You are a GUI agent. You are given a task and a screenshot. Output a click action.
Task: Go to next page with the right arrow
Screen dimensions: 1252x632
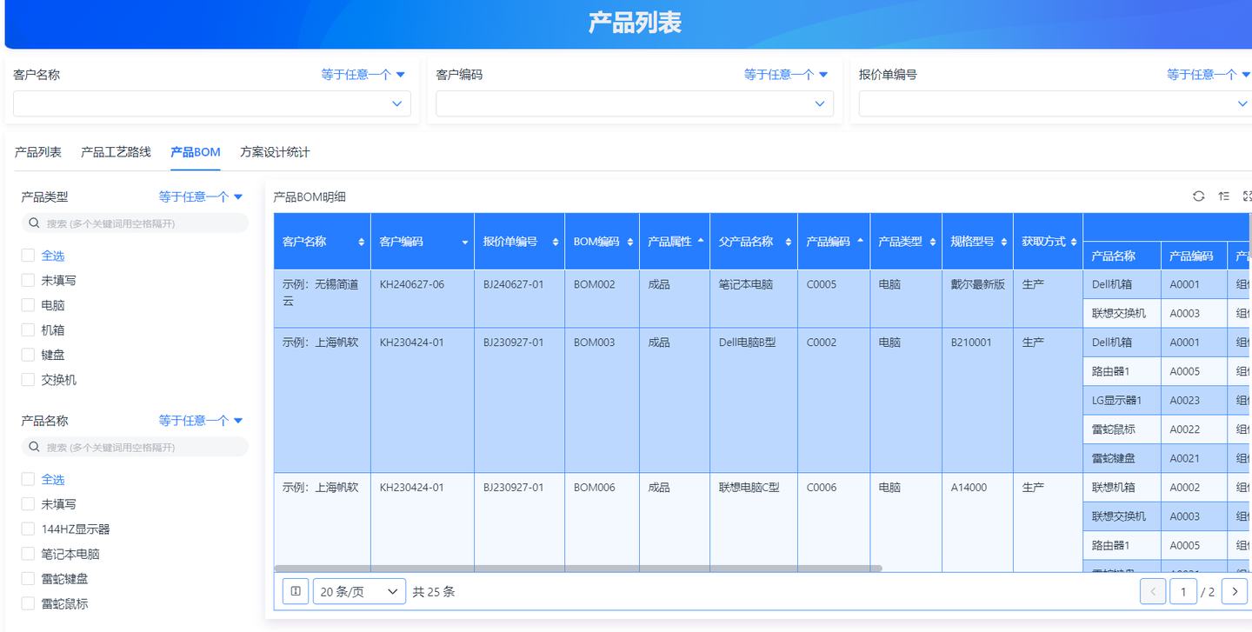(1235, 591)
